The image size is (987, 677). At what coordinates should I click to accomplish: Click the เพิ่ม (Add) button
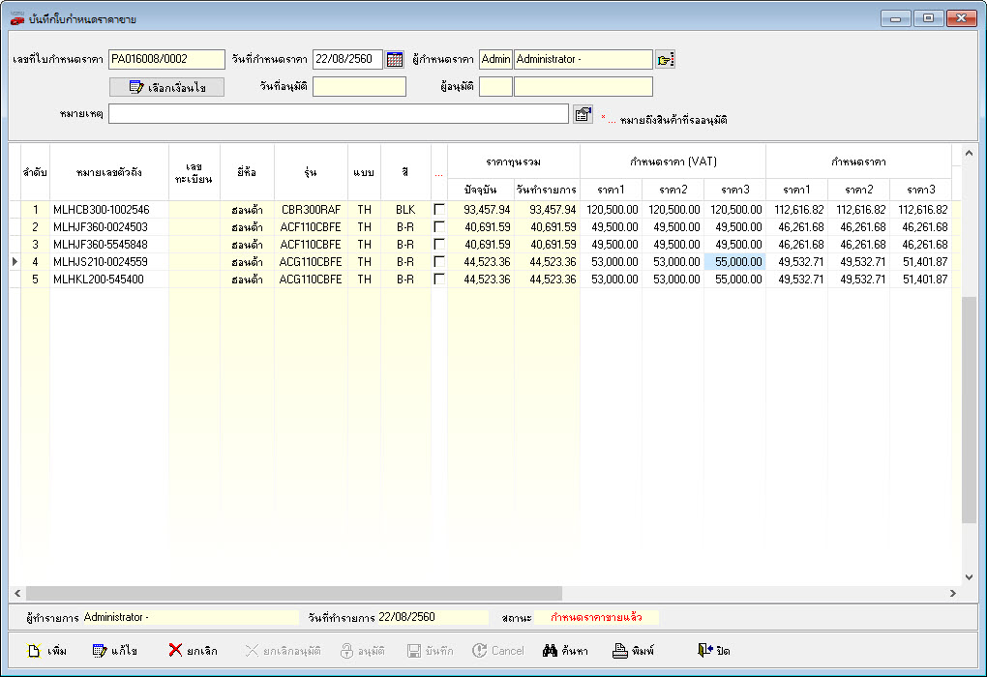pos(47,651)
